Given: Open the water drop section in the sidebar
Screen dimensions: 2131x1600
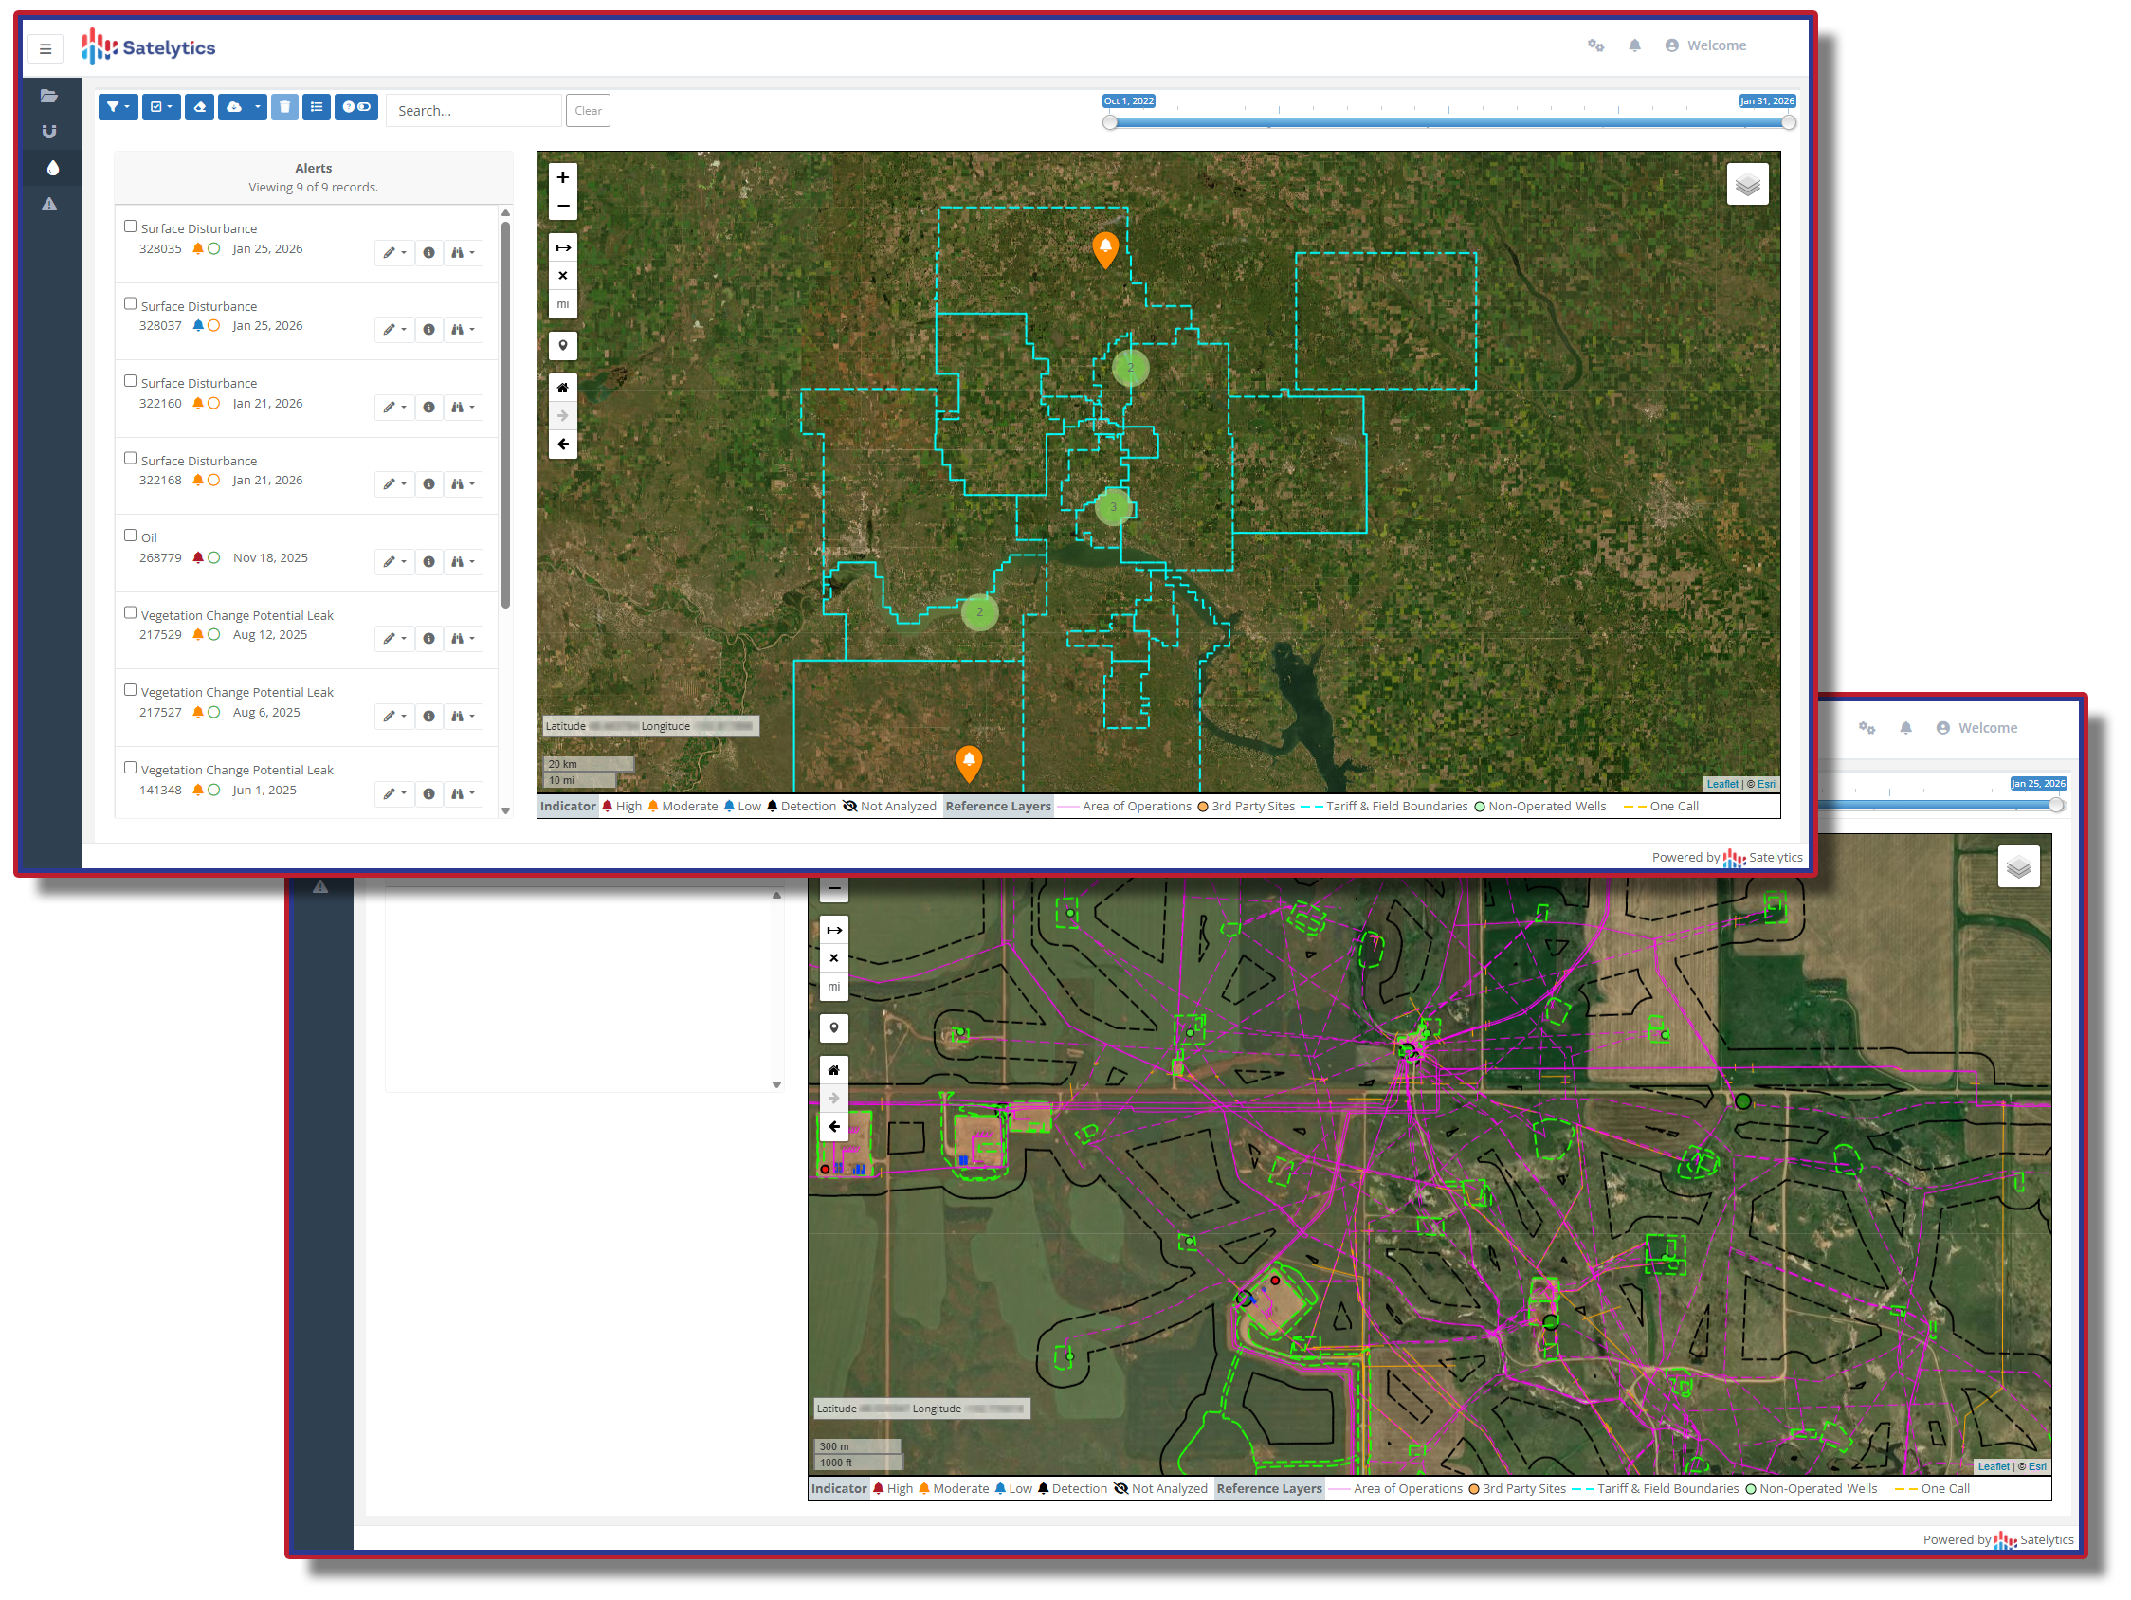Looking at the screenshot, I should point(53,169).
